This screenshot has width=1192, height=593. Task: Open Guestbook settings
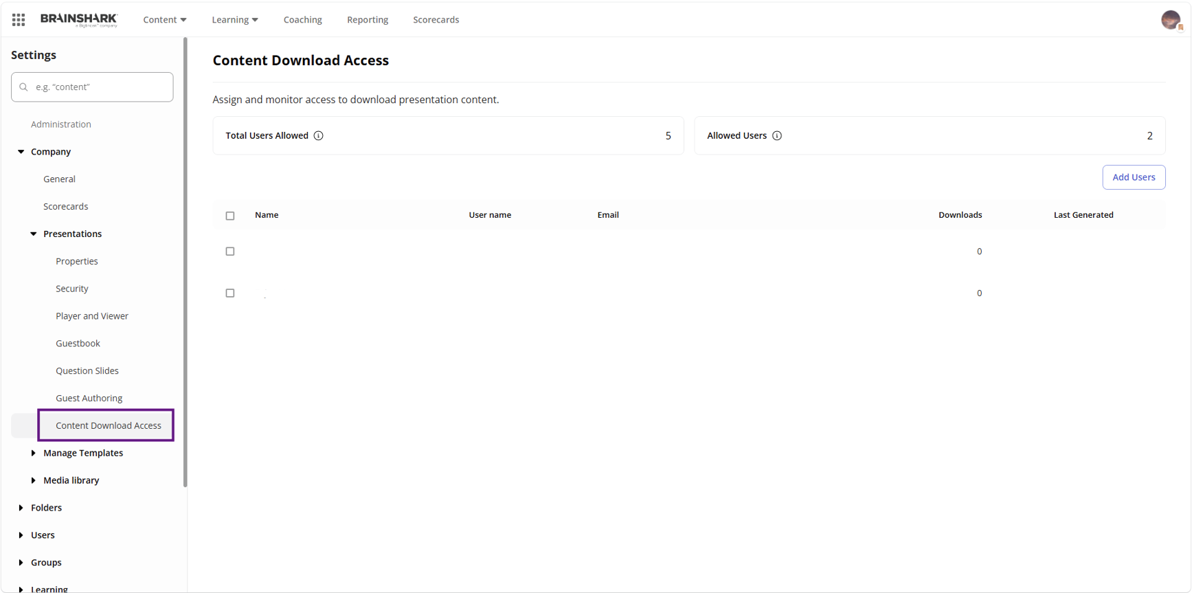78,344
